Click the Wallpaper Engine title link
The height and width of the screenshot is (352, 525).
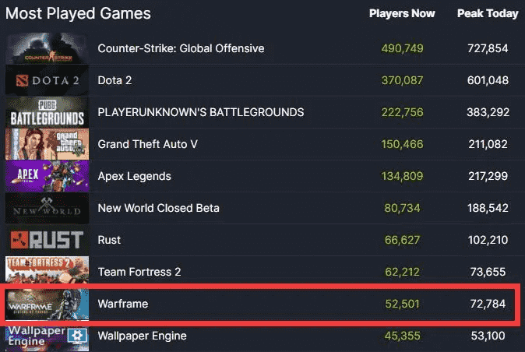[143, 336]
